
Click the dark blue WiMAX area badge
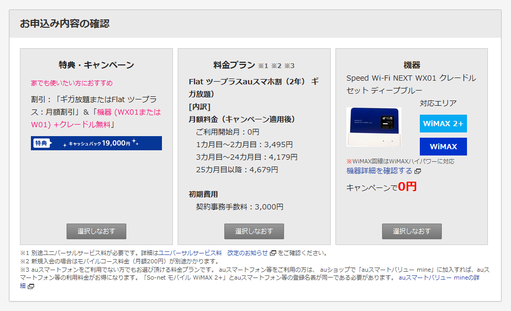click(443, 147)
